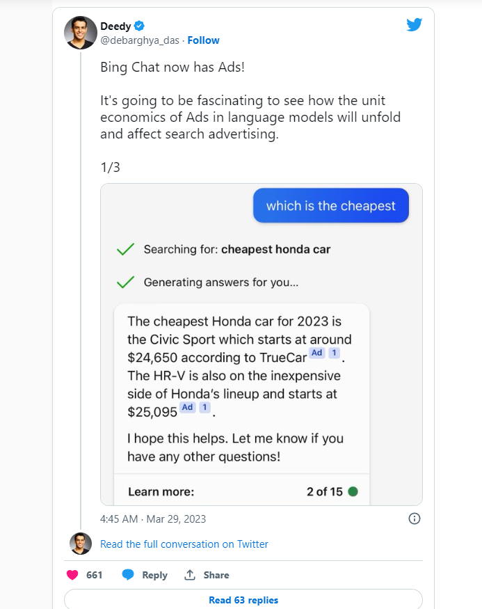Expand Read 63 replies
The image size is (482, 609).
pyautogui.click(x=243, y=600)
